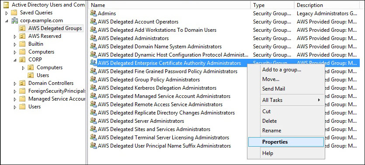Click the AWS Delegated Administrators group icon
Screen dimensions: 365x165
(94, 38)
